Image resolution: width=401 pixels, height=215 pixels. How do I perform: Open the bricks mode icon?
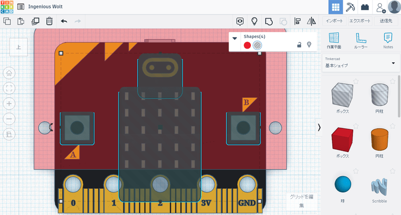pos(365,7)
